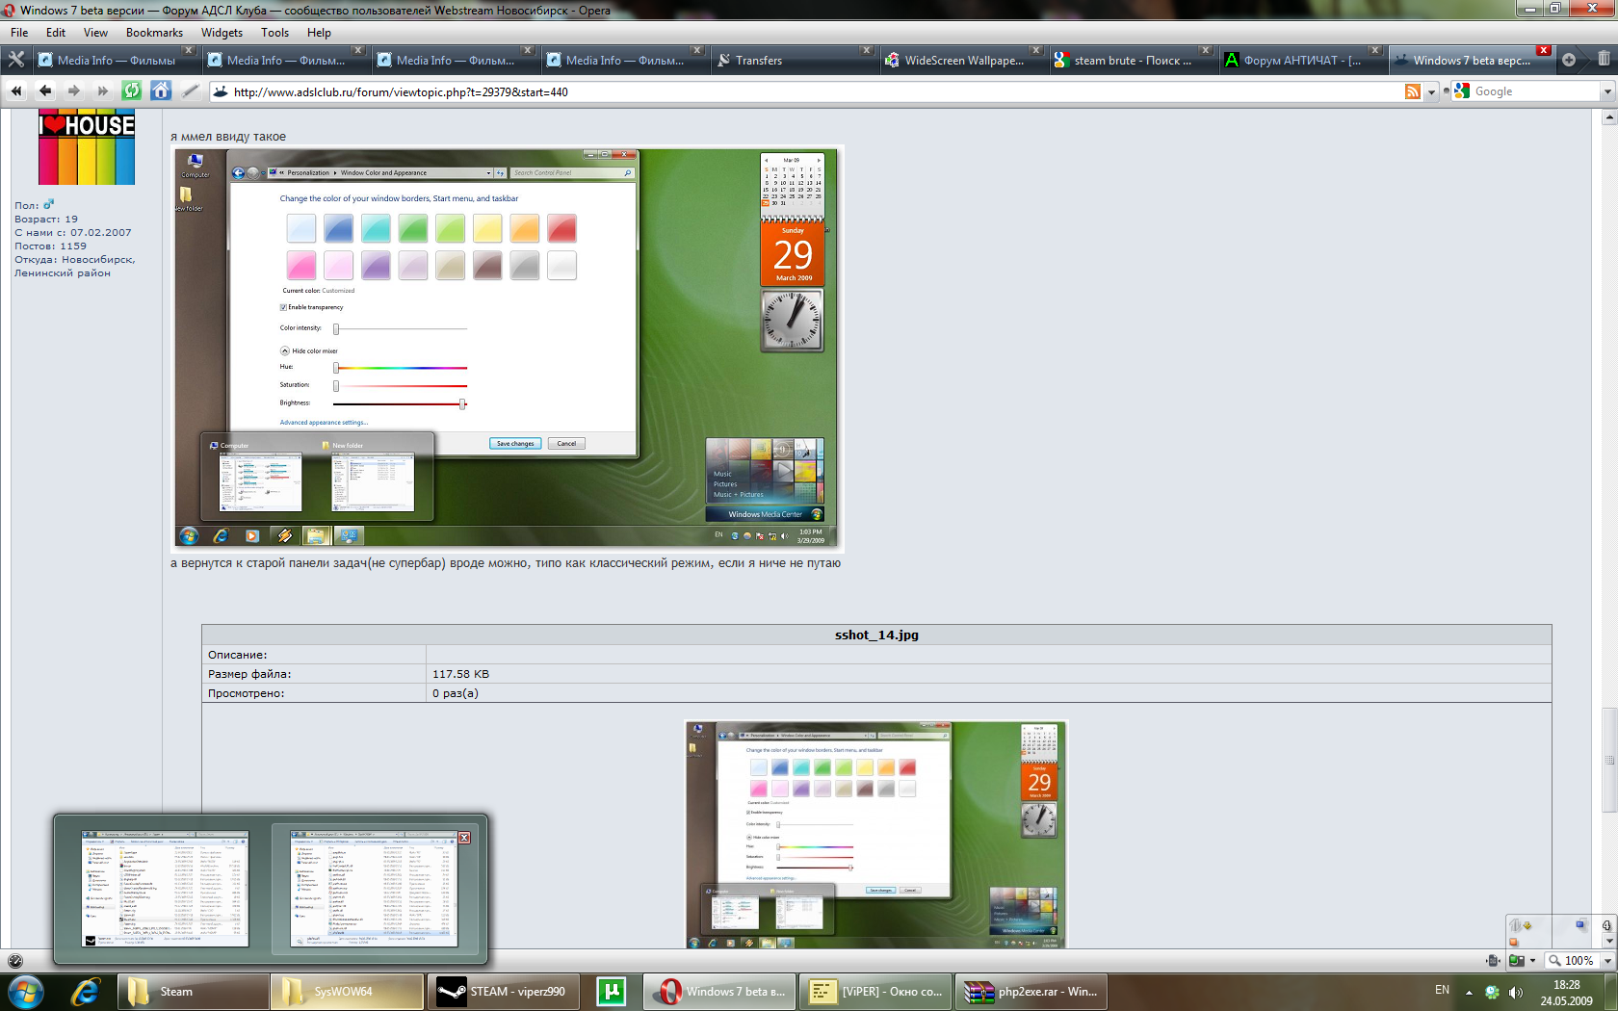Screen dimensions: 1618x1011
Task: Open the Bookmarks menu
Action: 154,32
